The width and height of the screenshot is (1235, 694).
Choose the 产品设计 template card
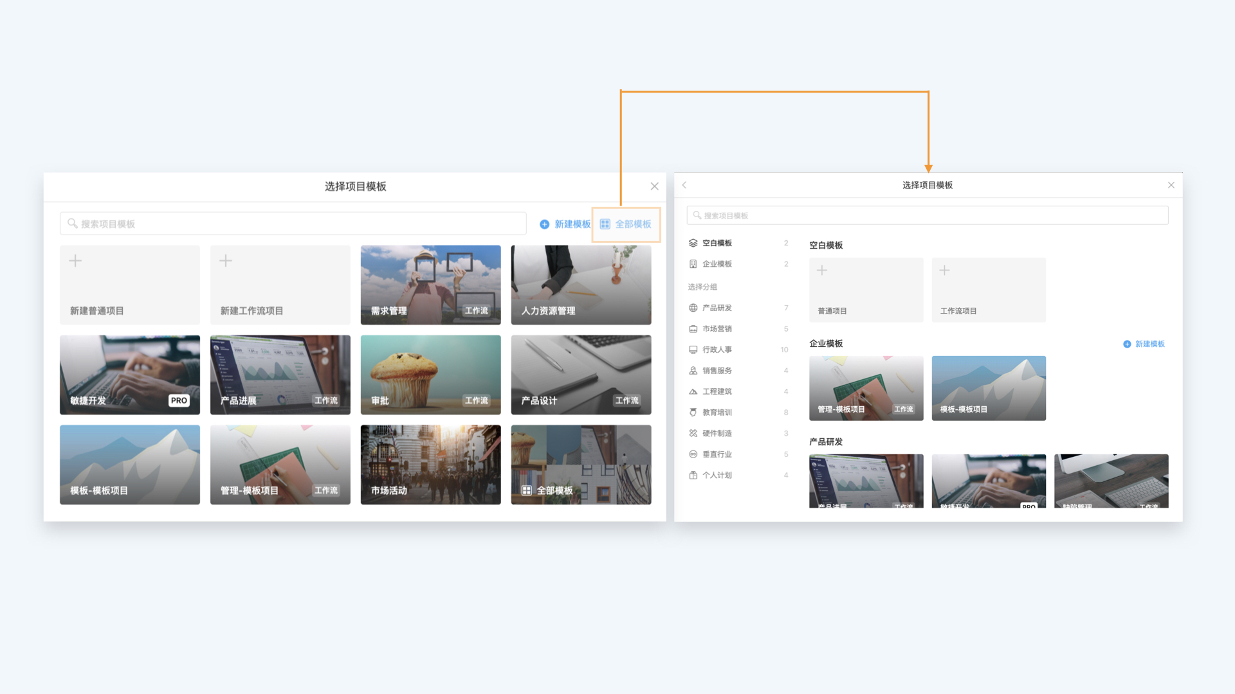[x=581, y=375]
